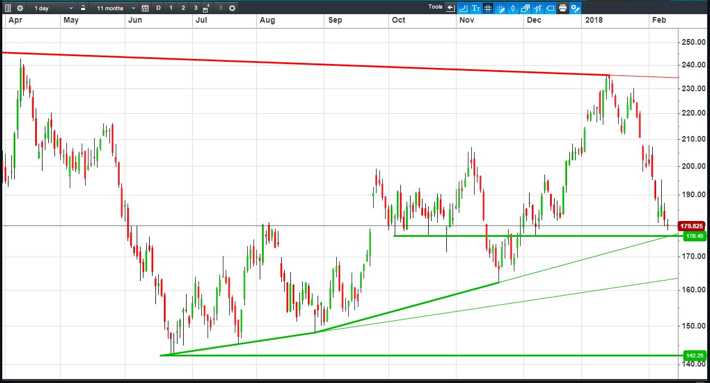Load saved layout 2

(x=183, y=8)
